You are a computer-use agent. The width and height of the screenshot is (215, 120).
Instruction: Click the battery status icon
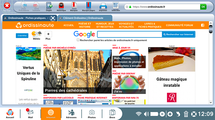[x=154, y=114]
